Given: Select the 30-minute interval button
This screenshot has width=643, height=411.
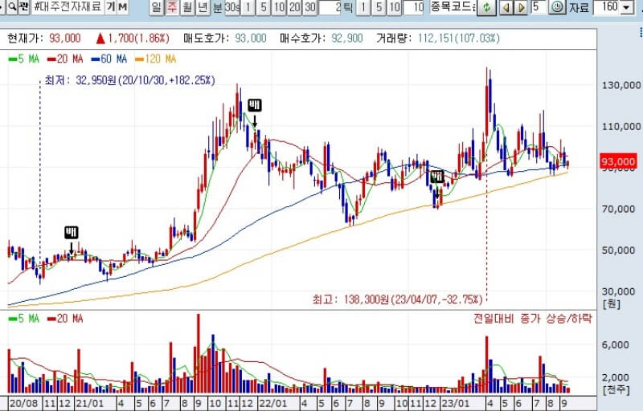Looking at the screenshot, I should click(310, 7).
